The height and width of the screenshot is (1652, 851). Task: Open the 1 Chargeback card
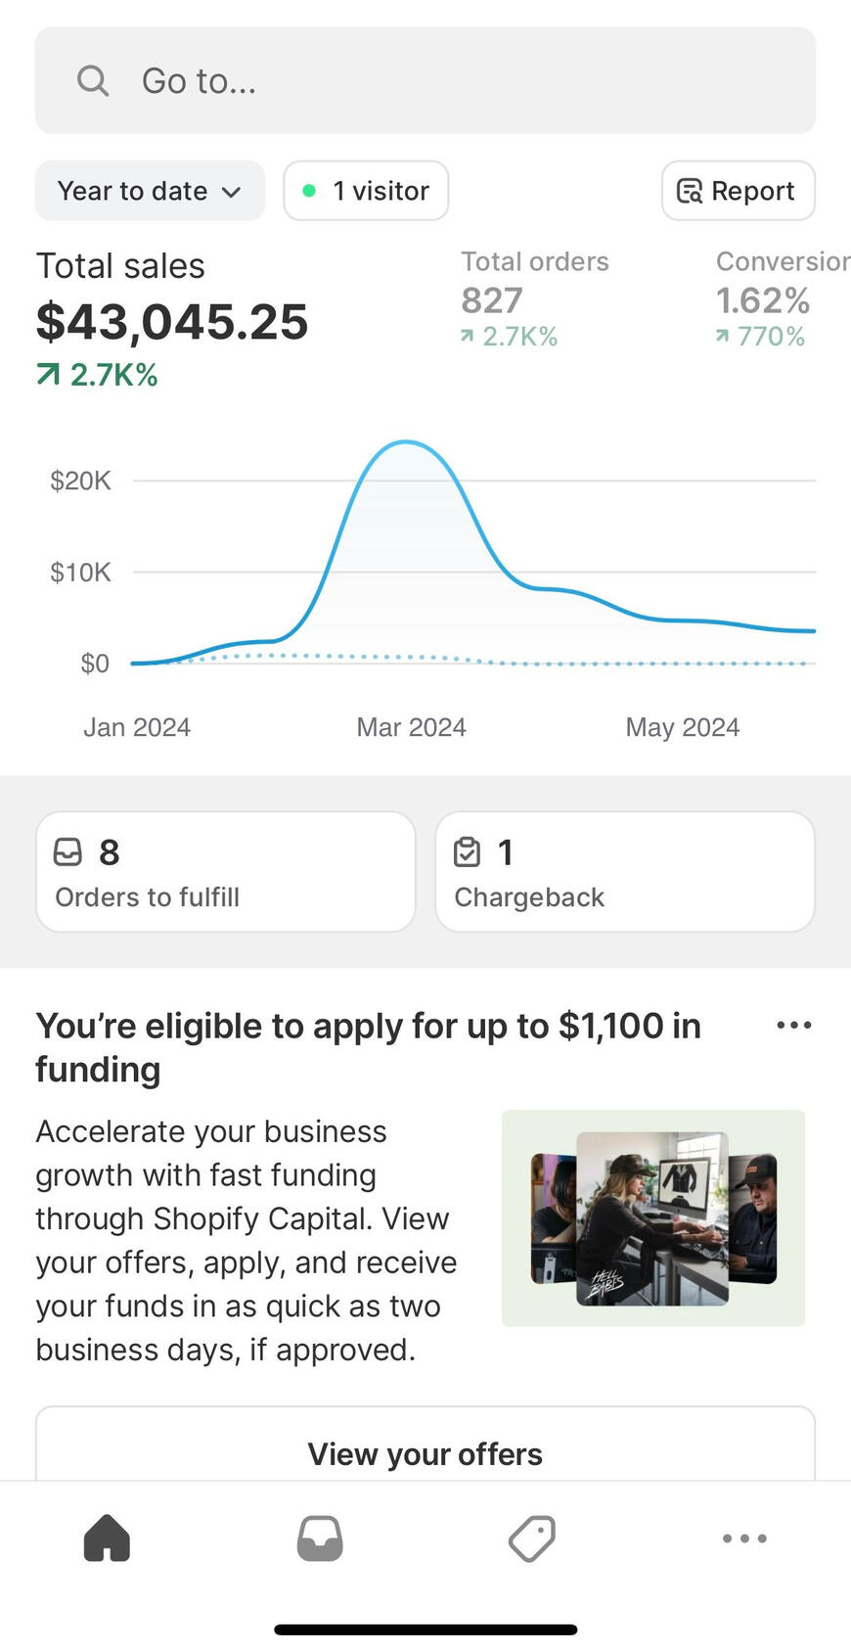(624, 872)
